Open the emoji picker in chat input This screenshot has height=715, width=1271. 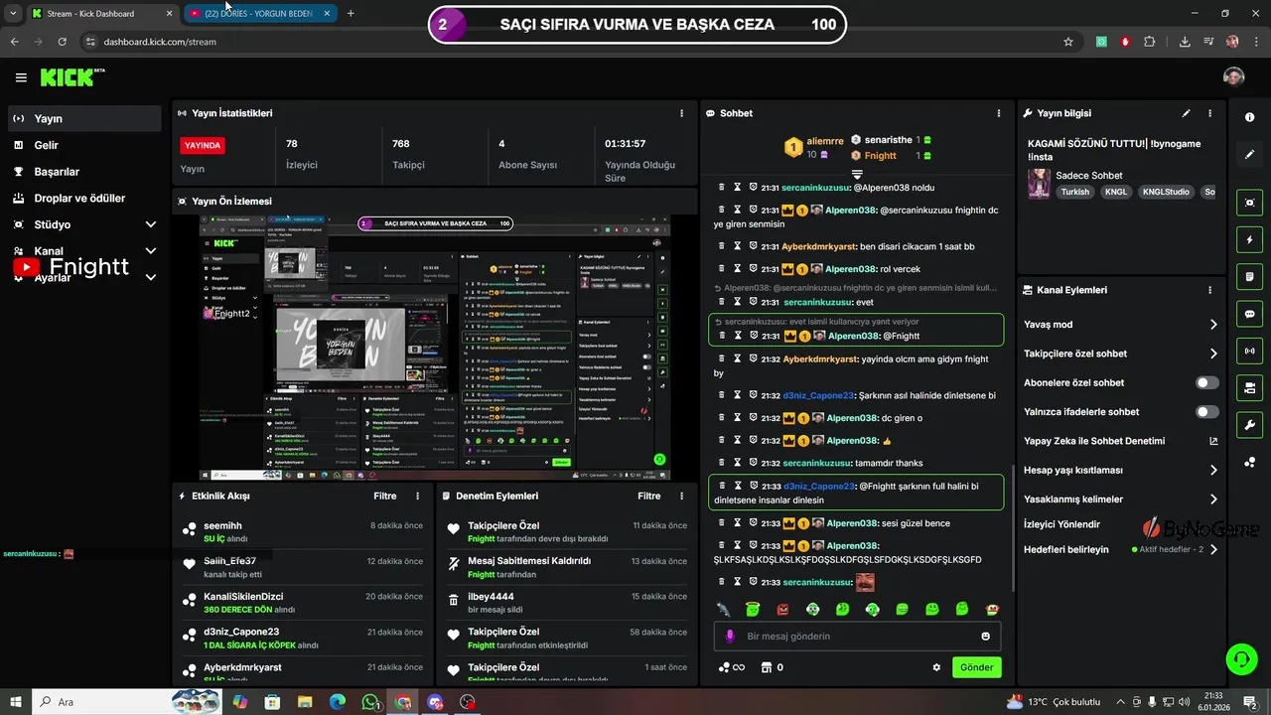pyautogui.click(x=985, y=637)
